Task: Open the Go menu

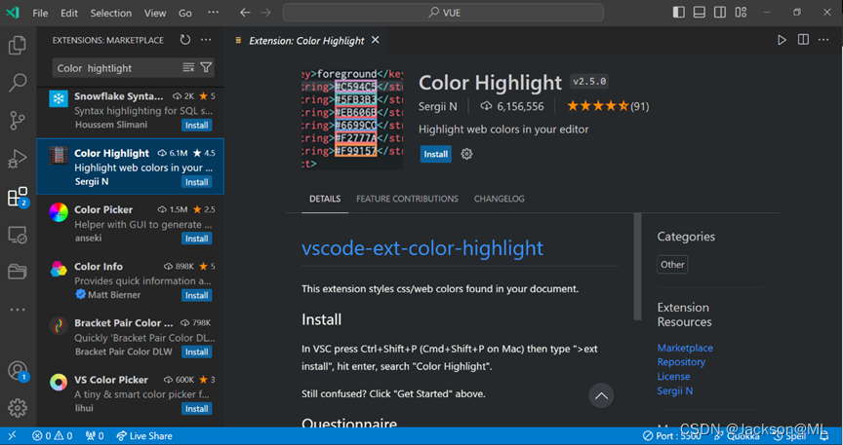Action: (185, 13)
